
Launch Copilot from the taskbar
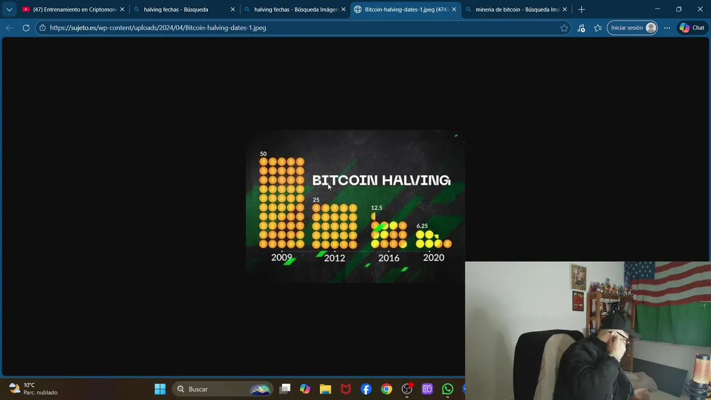305,389
